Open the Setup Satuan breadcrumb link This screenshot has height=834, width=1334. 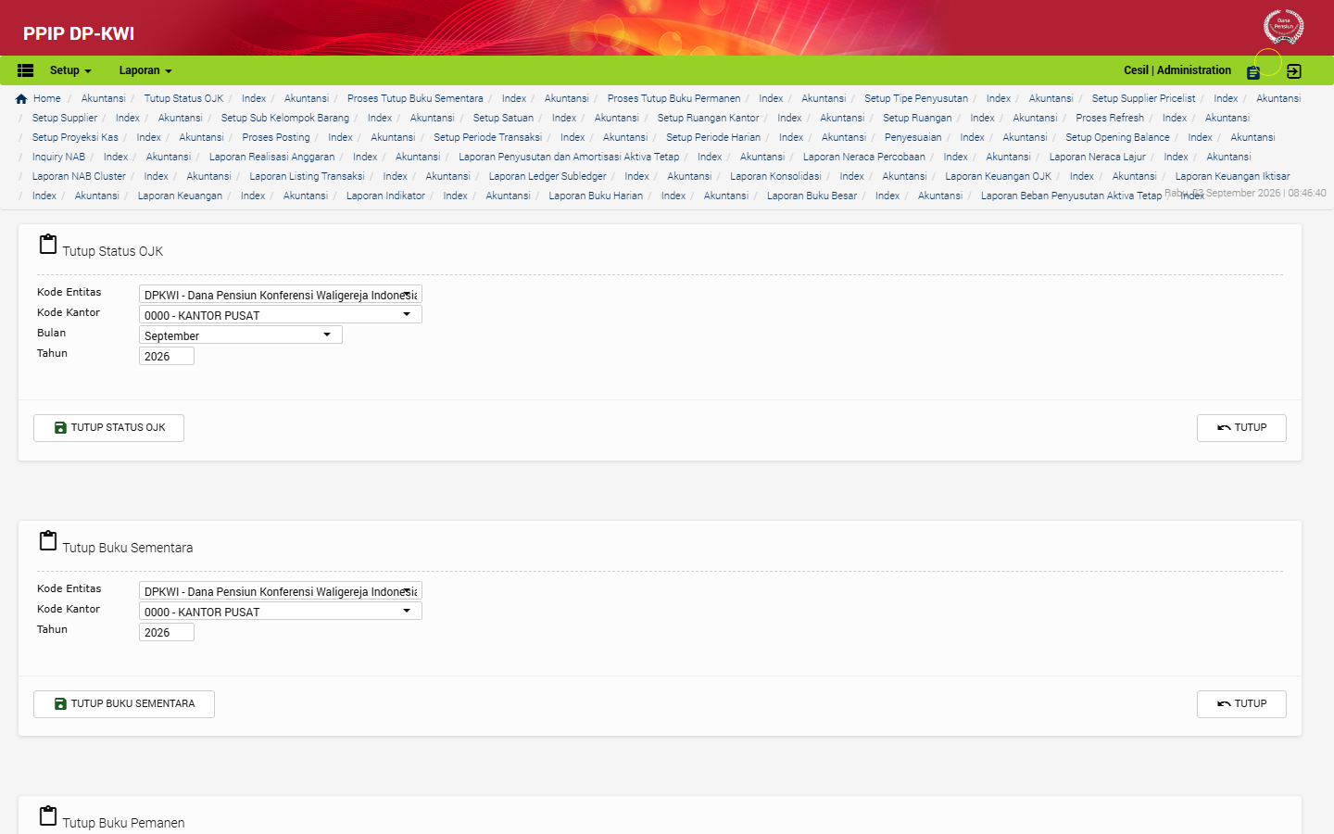(503, 118)
